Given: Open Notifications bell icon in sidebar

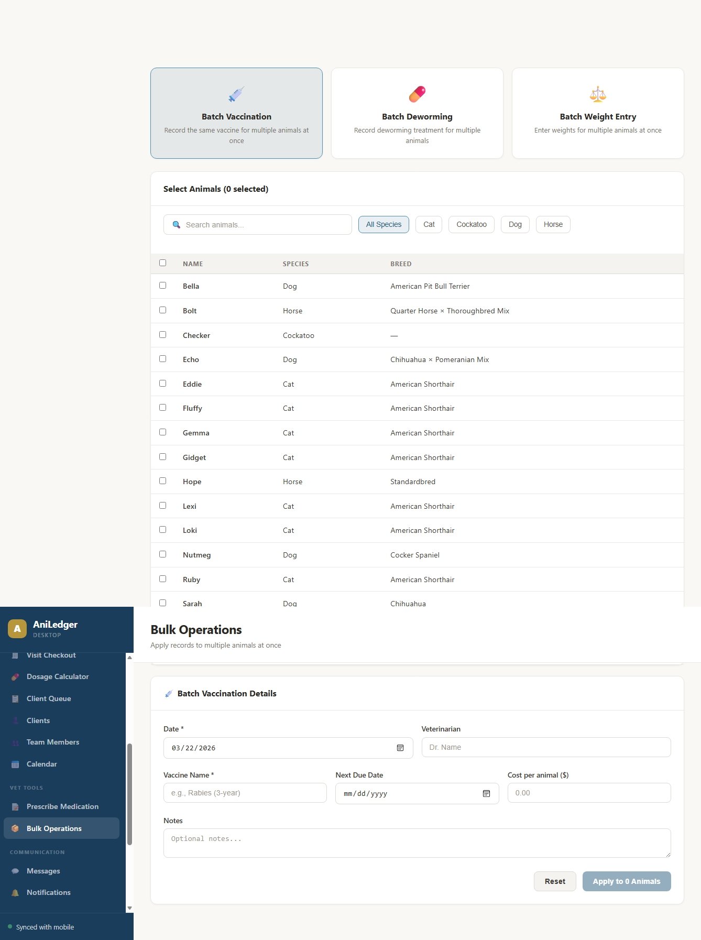Looking at the screenshot, I should (x=15, y=892).
